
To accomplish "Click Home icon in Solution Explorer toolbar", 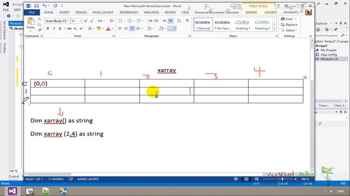I will click(x=318, y=29).
